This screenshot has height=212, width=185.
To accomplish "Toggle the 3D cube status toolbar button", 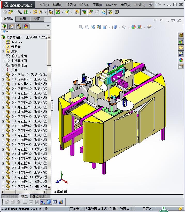I will (49, 202).
